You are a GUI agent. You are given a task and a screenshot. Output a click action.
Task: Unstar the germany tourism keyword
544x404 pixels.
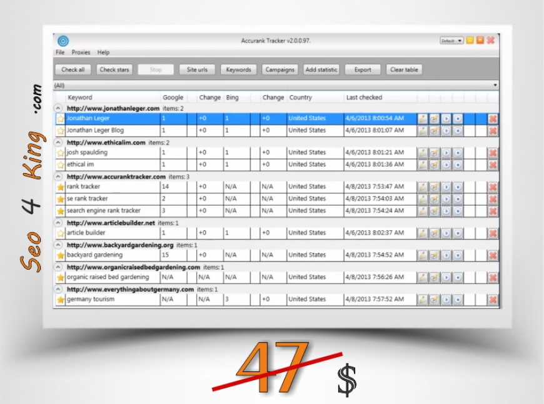(61, 300)
